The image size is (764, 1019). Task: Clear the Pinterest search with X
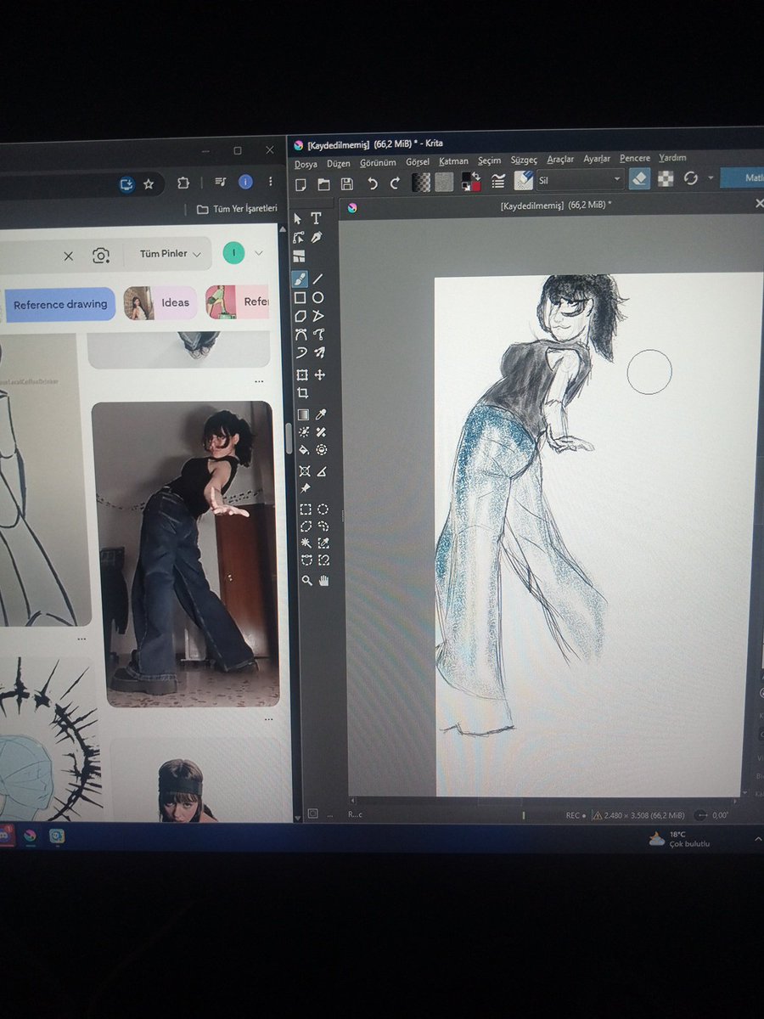[x=69, y=256]
